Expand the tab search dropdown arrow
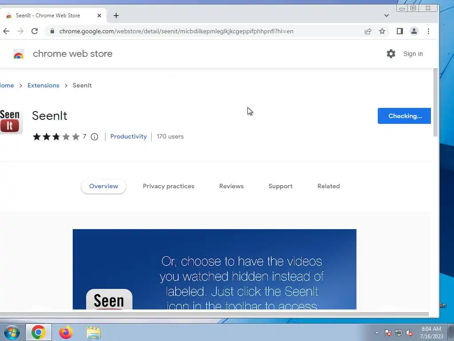454x341 pixels. pos(387,16)
